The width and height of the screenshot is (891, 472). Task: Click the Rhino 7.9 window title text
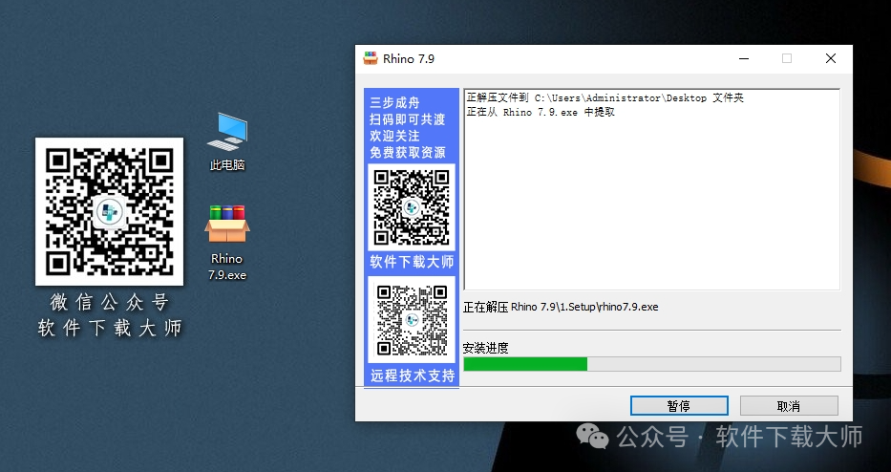coord(409,58)
